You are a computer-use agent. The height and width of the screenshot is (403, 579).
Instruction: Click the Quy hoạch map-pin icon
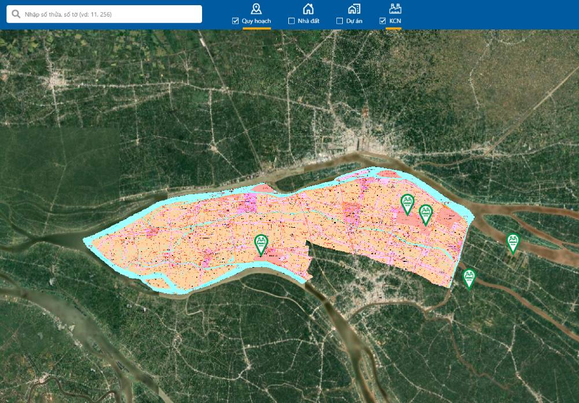256,8
